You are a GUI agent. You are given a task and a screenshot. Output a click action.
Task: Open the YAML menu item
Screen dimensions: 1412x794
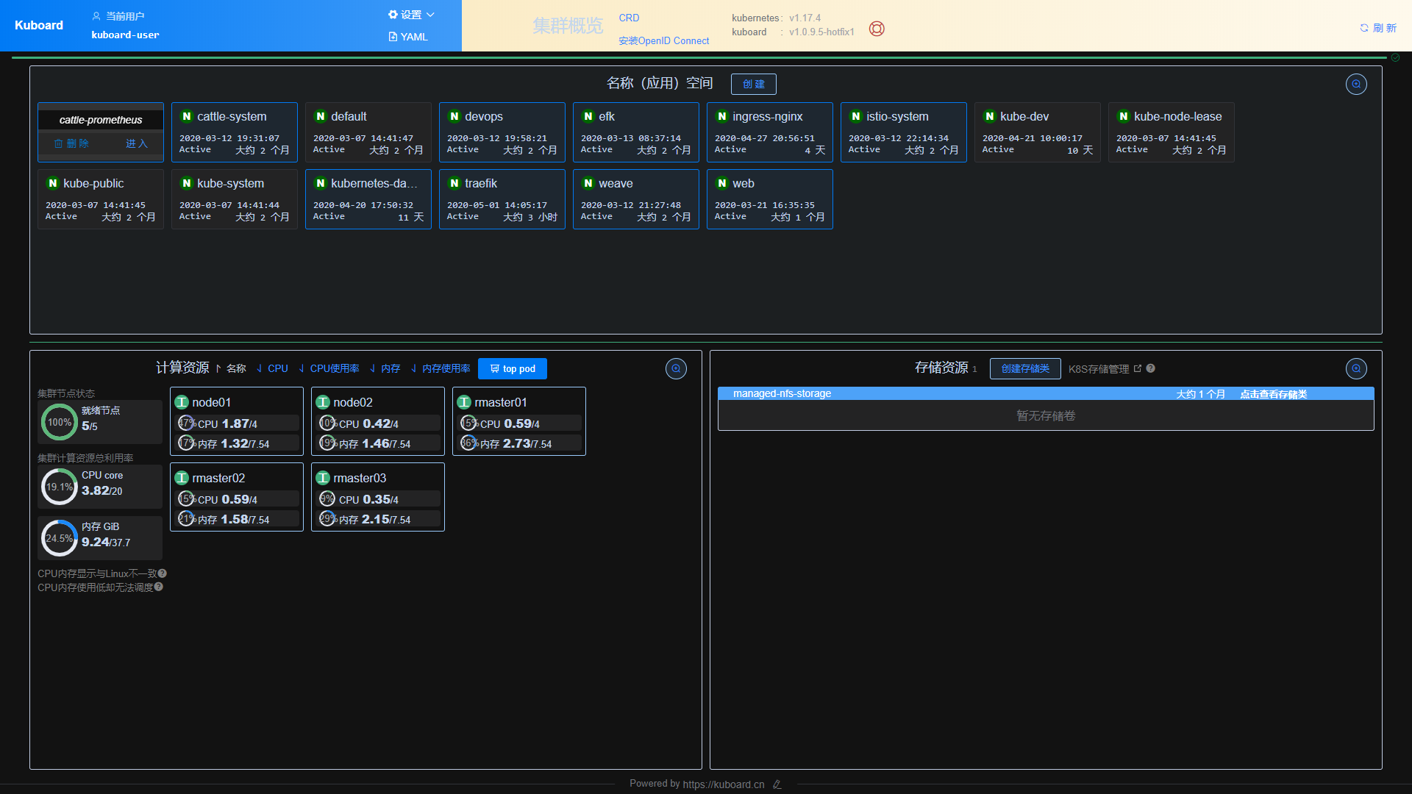[408, 37]
